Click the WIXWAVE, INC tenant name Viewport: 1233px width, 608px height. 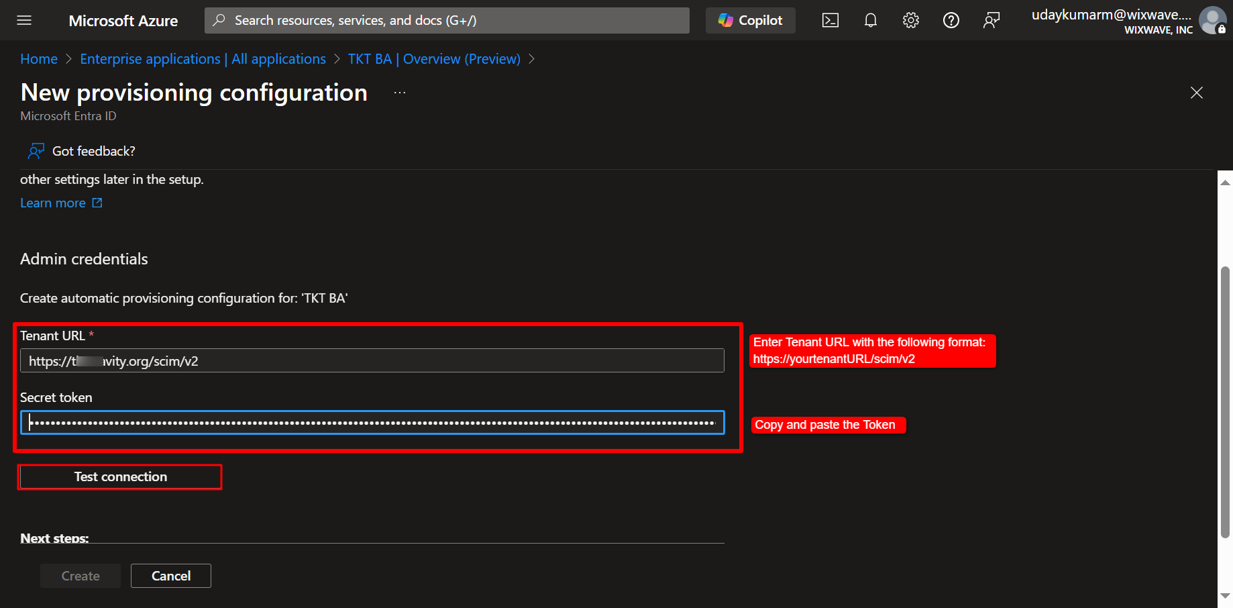click(x=1159, y=30)
